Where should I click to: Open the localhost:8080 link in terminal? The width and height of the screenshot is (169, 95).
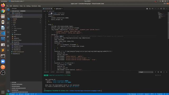pos(61,81)
